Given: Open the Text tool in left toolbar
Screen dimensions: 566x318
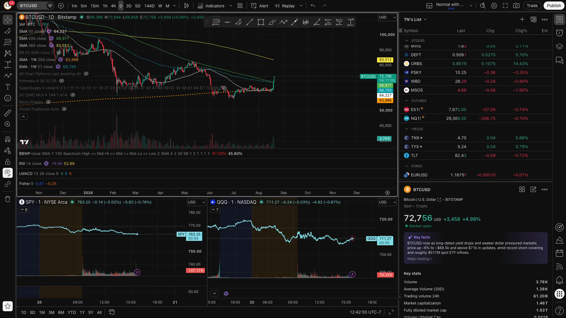Looking at the screenshot, I should coord(8,87).
